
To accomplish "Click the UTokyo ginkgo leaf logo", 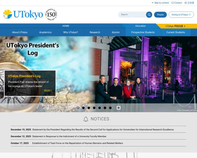I will [8, 14].
